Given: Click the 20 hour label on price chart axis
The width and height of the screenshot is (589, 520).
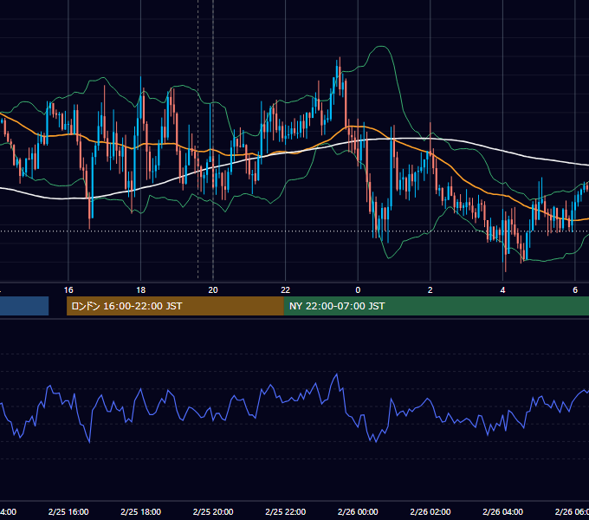Looking at the screenshot, I should point(213,290).
